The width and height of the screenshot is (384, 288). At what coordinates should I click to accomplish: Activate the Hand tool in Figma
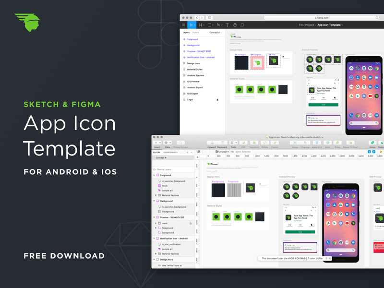[x=235, y=24]
